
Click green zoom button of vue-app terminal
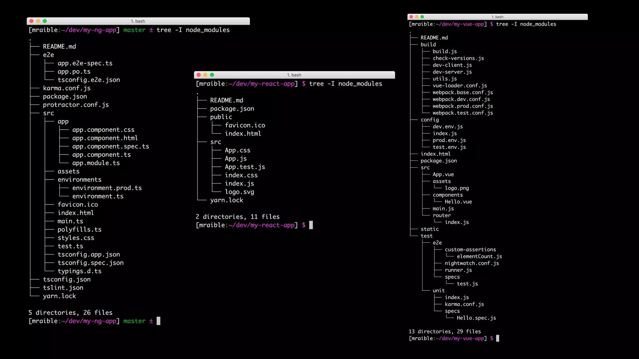(x=422, y=17)
